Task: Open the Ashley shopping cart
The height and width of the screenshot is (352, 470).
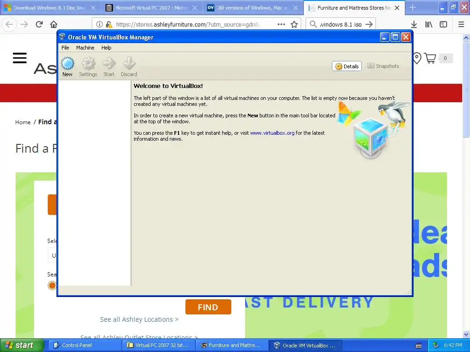Action: coord(431,58)
